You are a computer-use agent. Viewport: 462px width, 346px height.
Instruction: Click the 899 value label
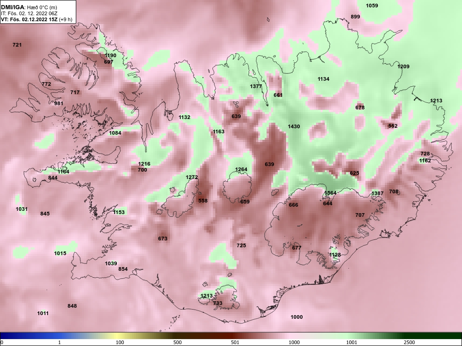point(355,17)
